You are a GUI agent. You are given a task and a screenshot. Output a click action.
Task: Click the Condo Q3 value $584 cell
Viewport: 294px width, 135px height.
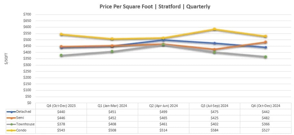(x=214, y=130)
